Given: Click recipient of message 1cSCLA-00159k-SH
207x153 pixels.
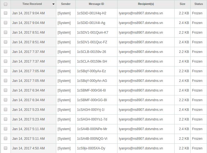Looking at the screenshot, I should coord(141,61).
